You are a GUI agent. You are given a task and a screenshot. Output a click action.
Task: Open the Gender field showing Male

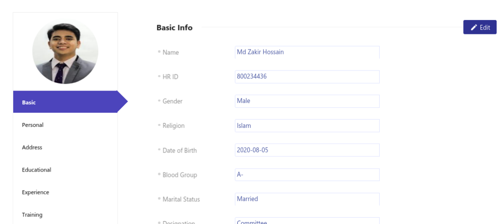pos(307,101)
